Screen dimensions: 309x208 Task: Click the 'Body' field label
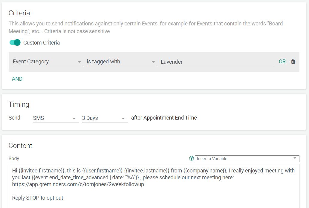(x=14, y=158)
